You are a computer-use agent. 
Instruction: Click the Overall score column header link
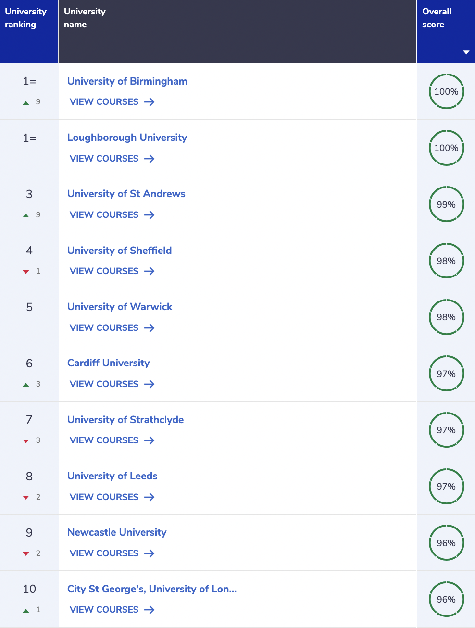coord(437,18)
